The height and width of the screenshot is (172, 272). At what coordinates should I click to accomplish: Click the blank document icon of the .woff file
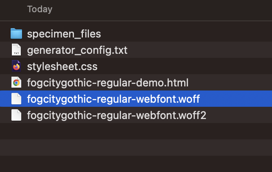[16, 99]
